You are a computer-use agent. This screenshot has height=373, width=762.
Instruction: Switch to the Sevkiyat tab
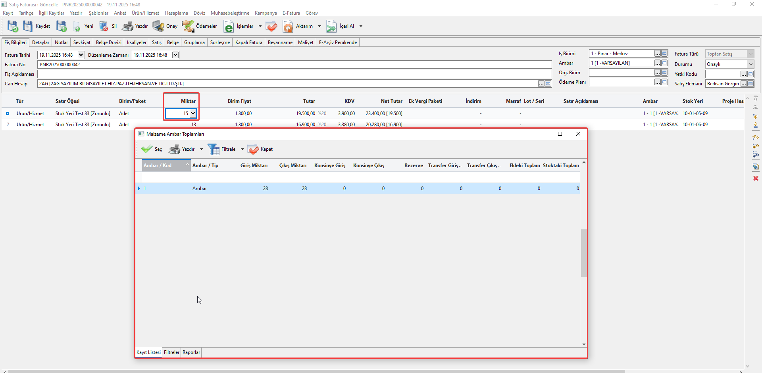[82, 42]
